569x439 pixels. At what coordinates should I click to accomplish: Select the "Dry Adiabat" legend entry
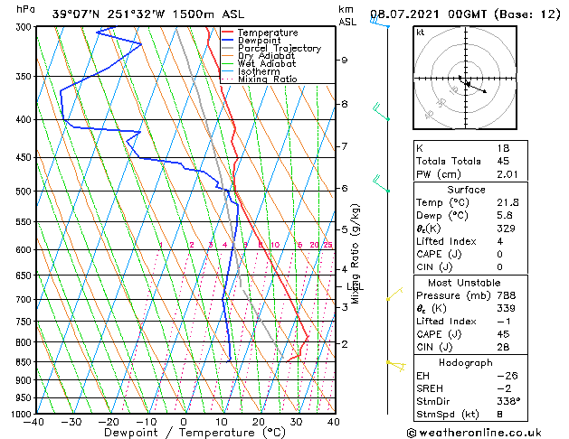[x=266, y=56]
